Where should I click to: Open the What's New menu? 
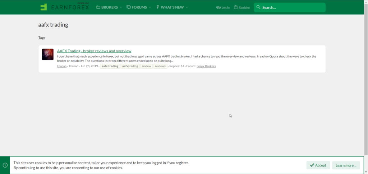pyautogui.click(x=170, y=7)
